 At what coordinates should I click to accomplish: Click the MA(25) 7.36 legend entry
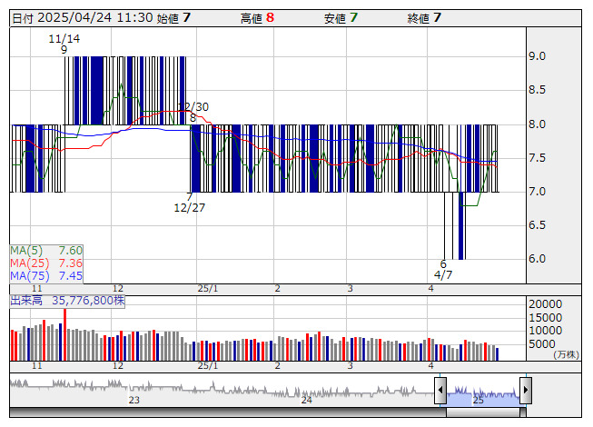(46, 263)
